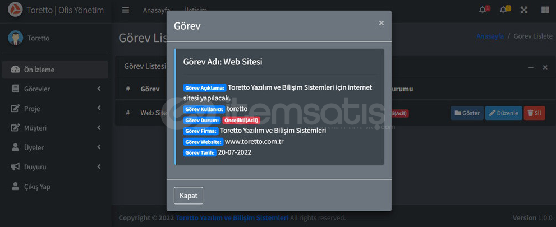Expand the Proje sidebar menu
Viewport: 556px width, 227px height.
pos(55,108)
